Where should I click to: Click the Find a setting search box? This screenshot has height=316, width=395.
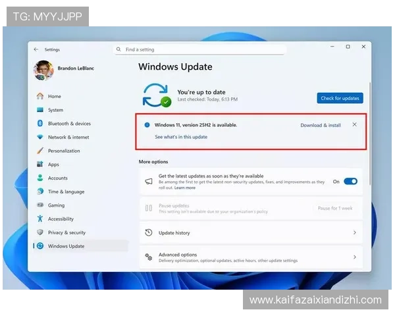(x=201, y=49)
